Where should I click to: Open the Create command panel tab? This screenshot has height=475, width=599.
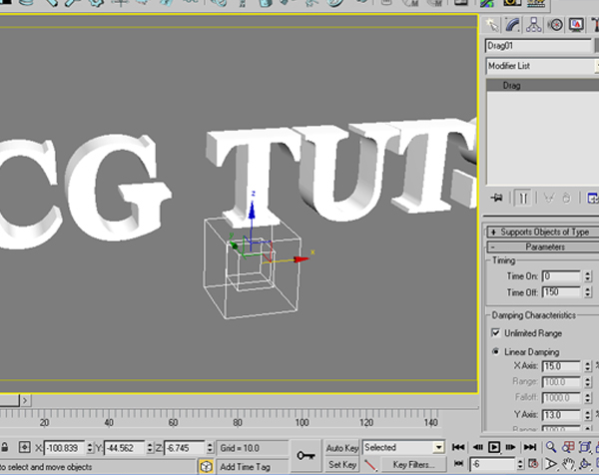coord(493,25)
